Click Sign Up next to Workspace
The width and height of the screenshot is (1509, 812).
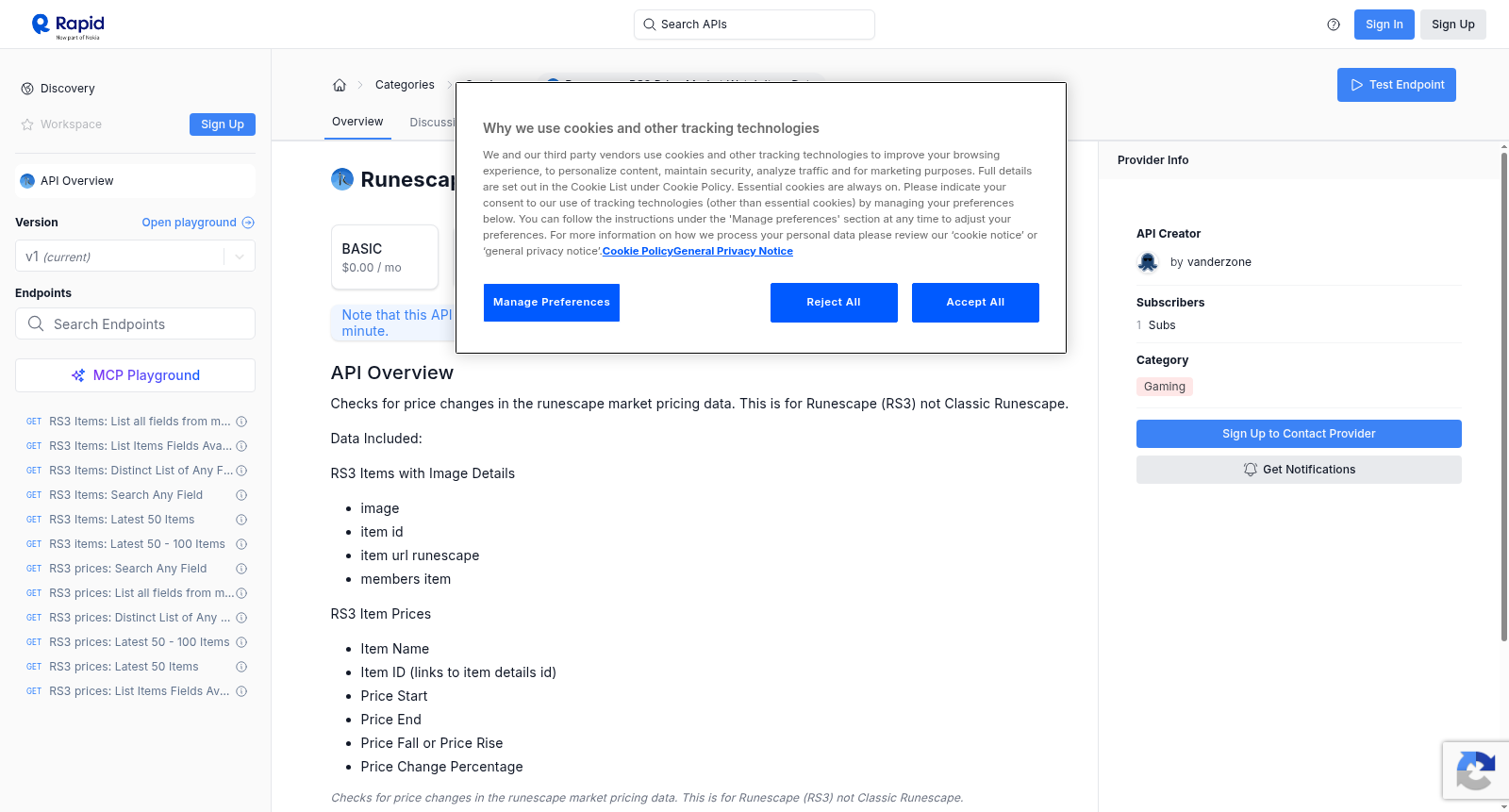tap(223, 124)
